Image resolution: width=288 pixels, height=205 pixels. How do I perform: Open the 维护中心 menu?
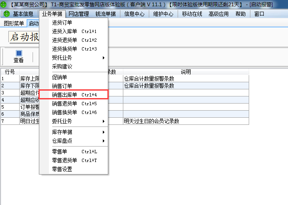coord(163,14)
